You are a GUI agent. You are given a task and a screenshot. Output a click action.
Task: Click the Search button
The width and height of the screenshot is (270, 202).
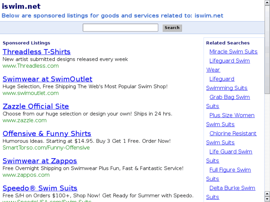click(172, 28)
